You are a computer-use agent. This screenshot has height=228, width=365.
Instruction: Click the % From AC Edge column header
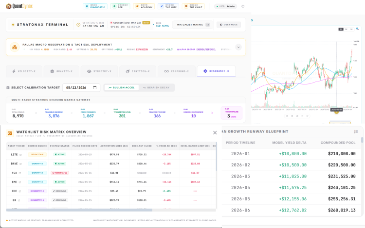[166, 146]
